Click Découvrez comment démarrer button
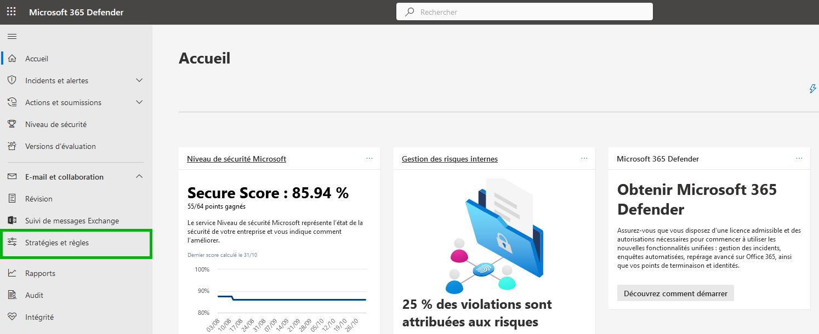The height and width of the screenshot is (334, 819). (x=675, y=293)
